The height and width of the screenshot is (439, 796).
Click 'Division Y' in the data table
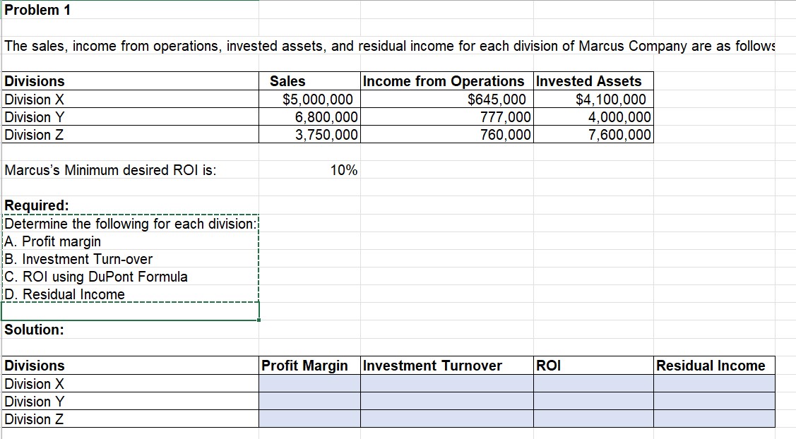[130, 116]
